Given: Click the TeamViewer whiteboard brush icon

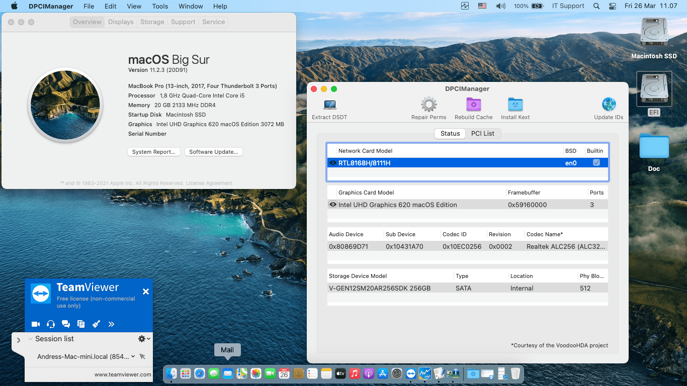Looking at the screenshot, I should 96,324.
